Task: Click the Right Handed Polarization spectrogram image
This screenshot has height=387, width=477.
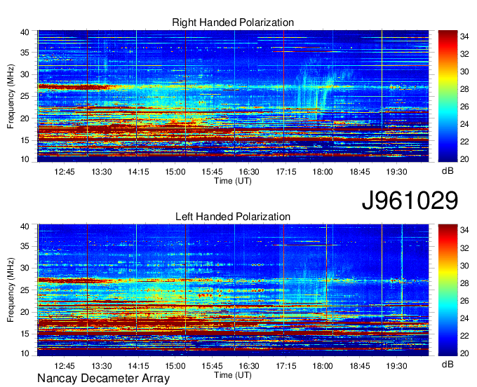Action: click(x=233, y=96)
